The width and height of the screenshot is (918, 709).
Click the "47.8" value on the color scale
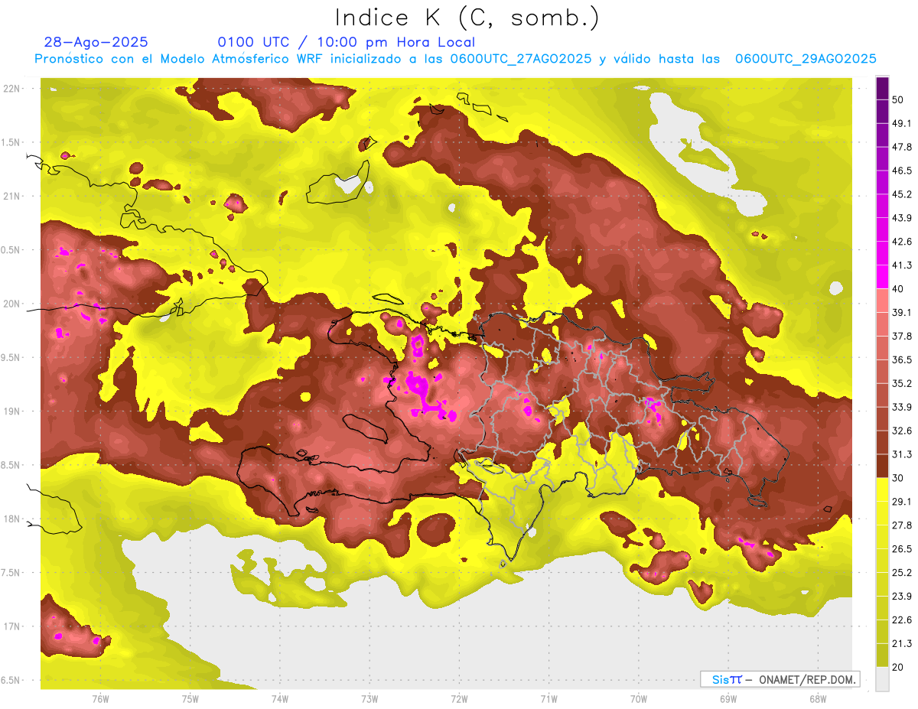coord(902,147)
